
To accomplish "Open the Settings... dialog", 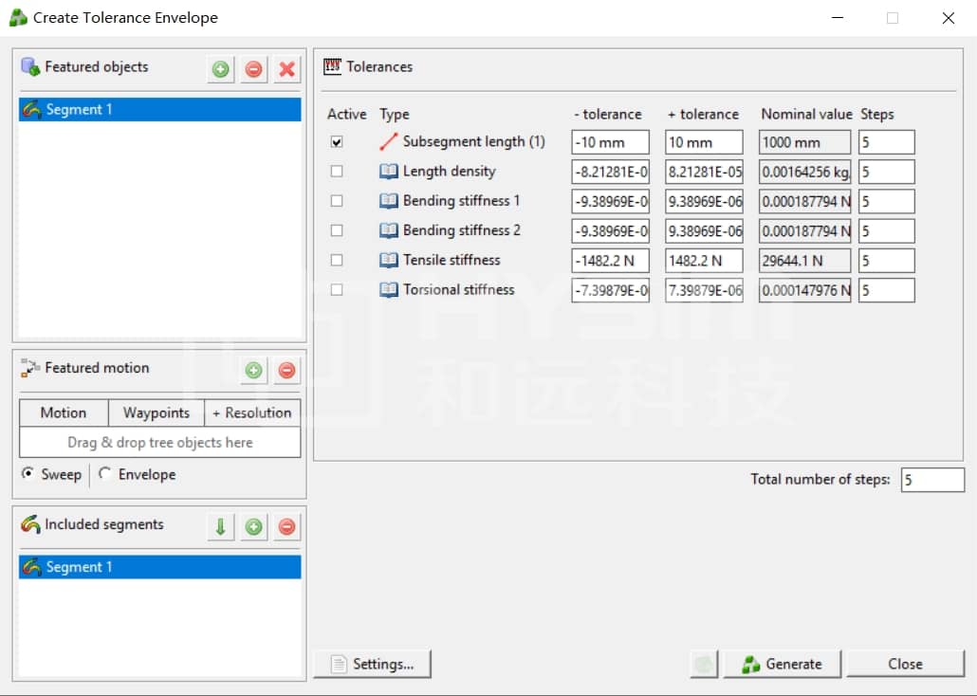I will click(x=372, y=664).
